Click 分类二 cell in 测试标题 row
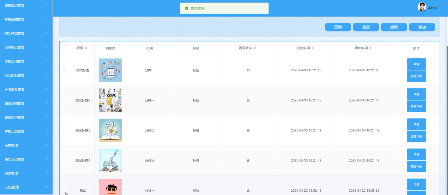 tap(150, 70)
